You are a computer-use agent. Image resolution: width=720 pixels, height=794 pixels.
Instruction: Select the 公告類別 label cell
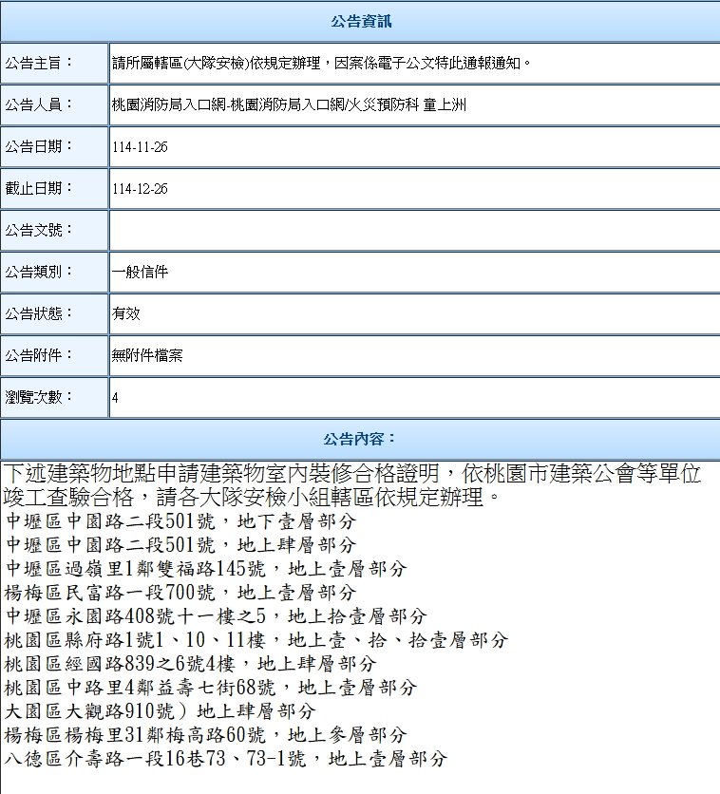click(x=54, y=272)
